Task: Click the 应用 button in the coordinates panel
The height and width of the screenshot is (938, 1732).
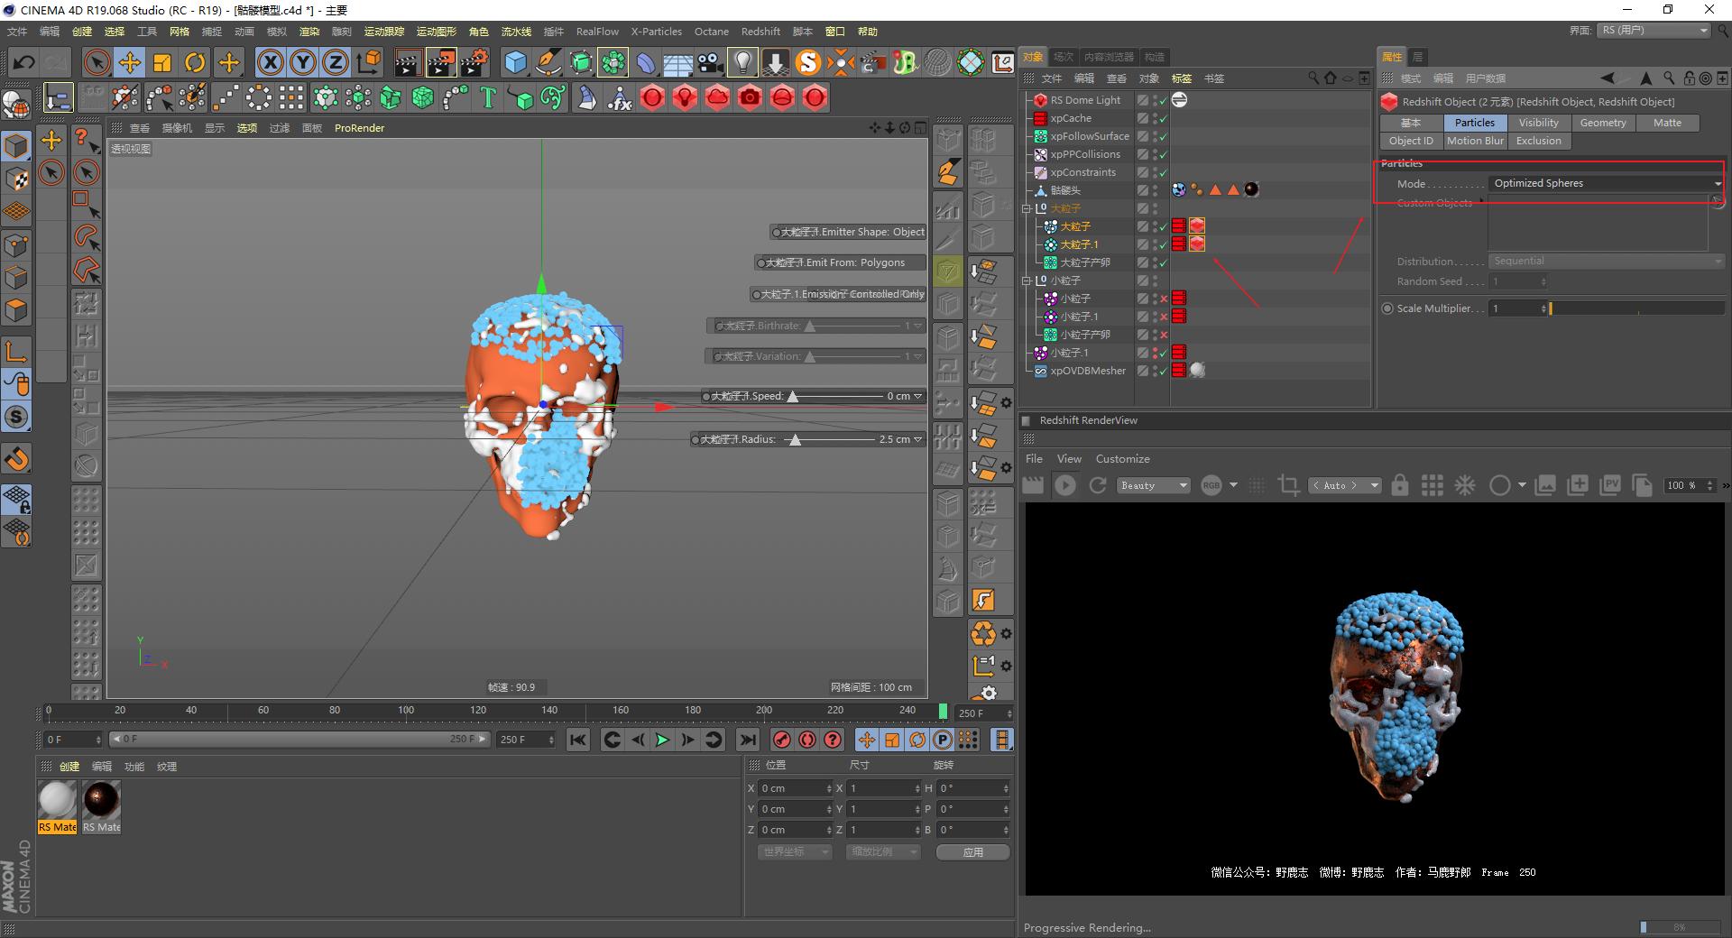Action: pos(972,851)
